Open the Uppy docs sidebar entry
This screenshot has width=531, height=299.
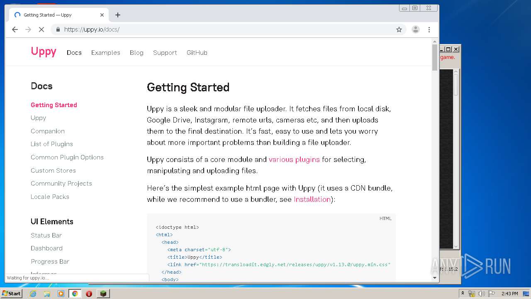pyautogui.click(x=38, y=118)
